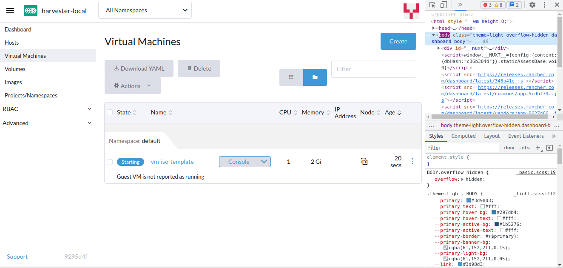Focus the virtual machines Filter field
The image size is (563, 268).
[x=374, y=69]
